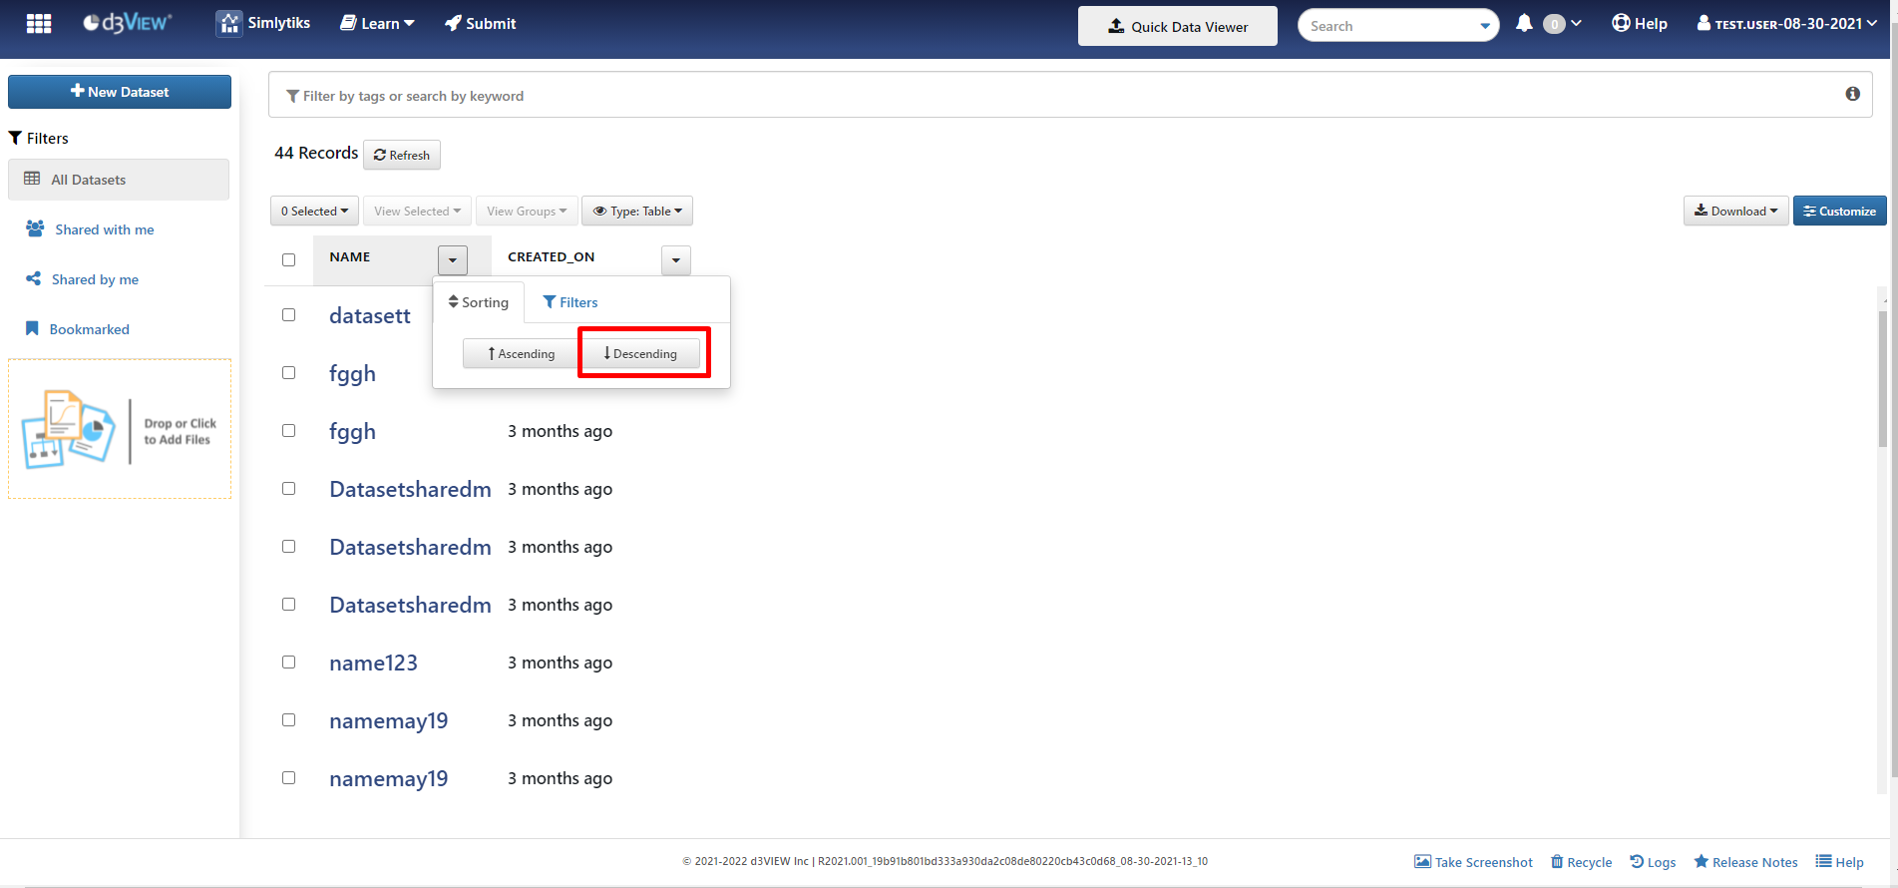Click the info icon in filter bar
This screenshot has width=1898, height=888.
(1852, 94)
